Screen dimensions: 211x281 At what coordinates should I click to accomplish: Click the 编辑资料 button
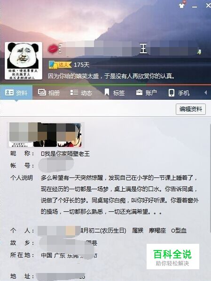(191, 109)
